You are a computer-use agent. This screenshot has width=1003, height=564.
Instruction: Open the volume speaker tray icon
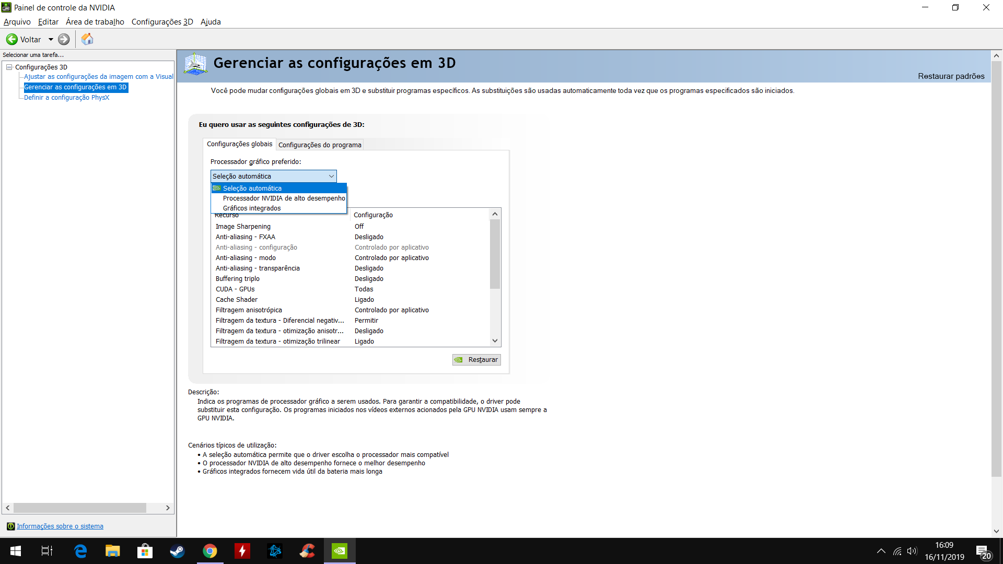[x=913, y=551]
